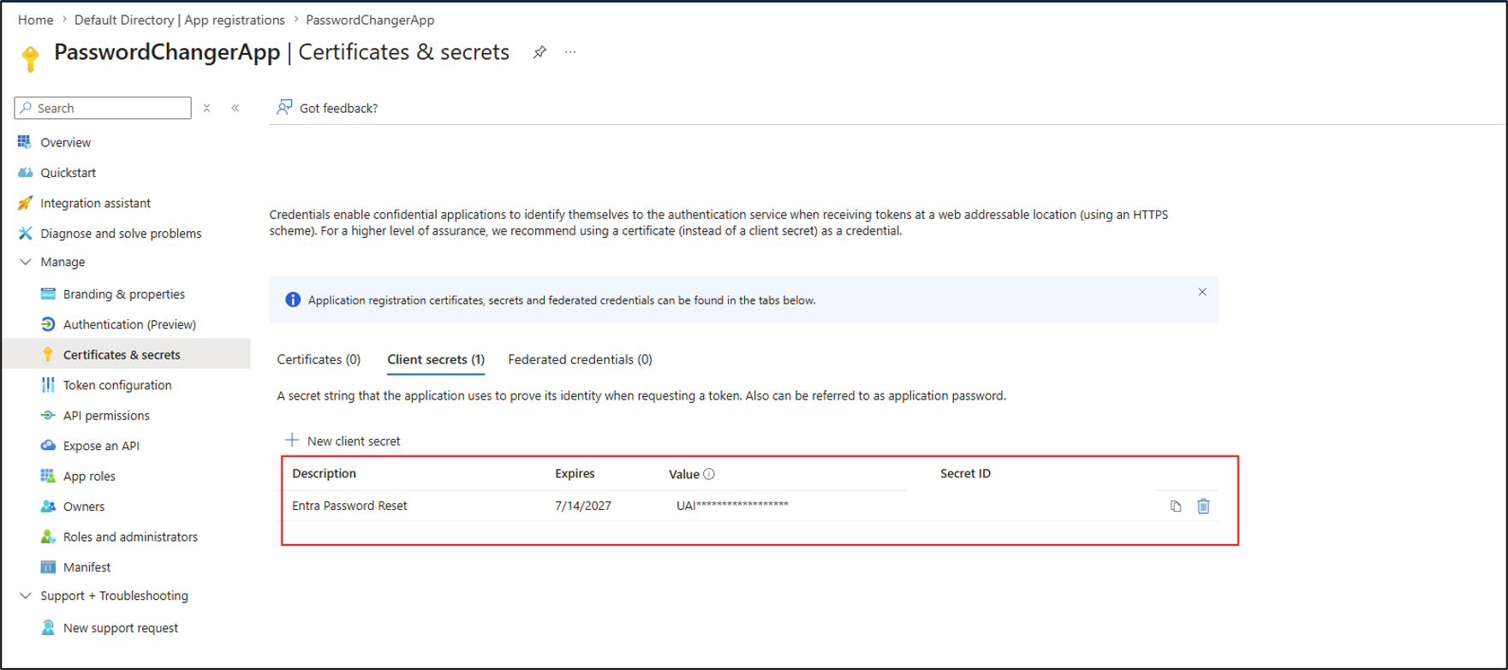Screen dimensions: 1508x670
Task: Click the key icon beside the page title
Action: click(x=31, y=57)
